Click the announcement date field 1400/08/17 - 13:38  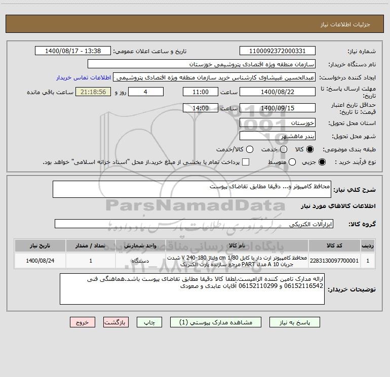point(73,51)
